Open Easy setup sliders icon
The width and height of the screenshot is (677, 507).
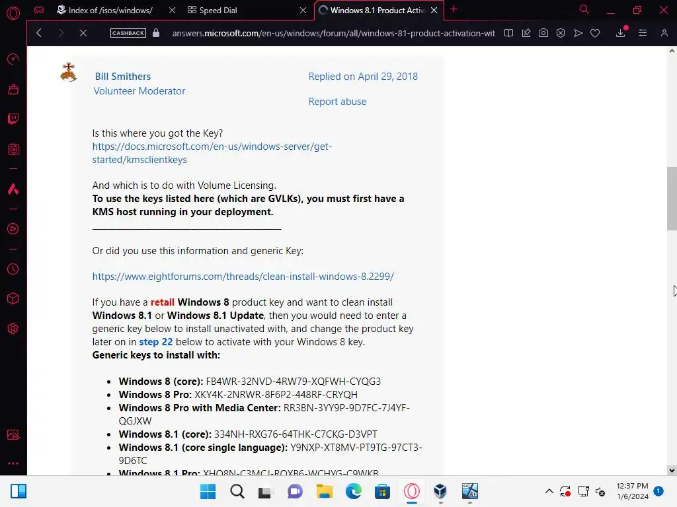643,33
